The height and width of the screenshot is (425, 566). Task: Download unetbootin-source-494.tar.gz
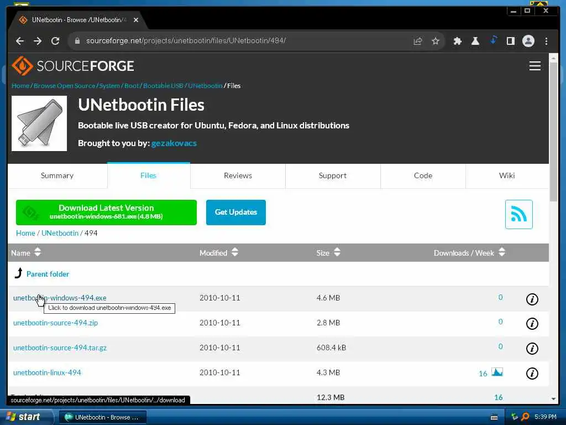pos(60,348)
